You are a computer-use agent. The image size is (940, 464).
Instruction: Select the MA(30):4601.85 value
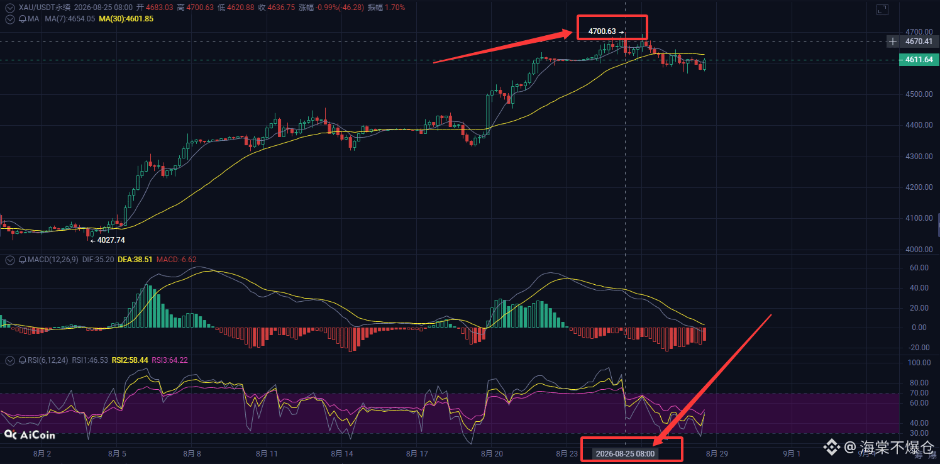pyautogui.click(x=126, y=19)
